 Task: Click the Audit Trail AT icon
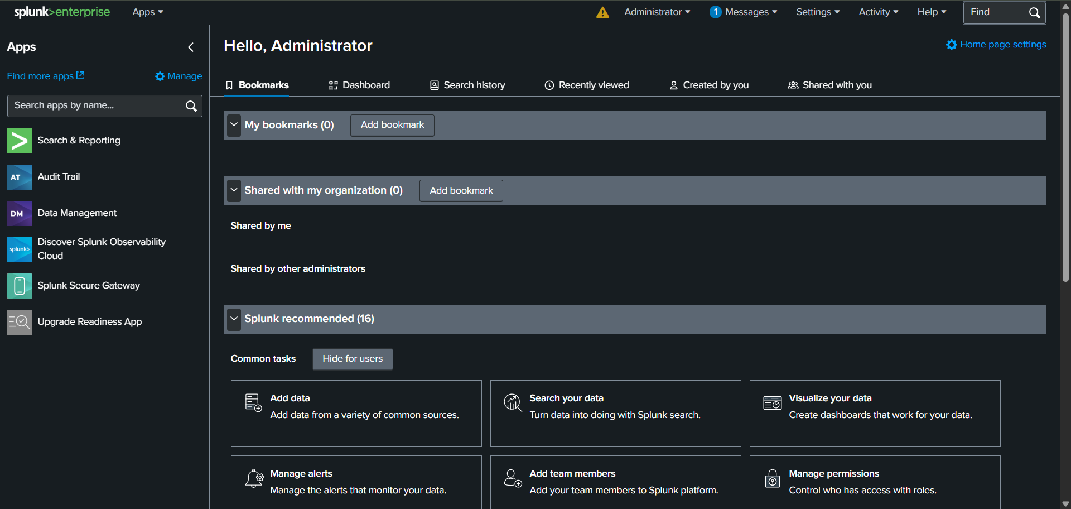pos(20,177)
